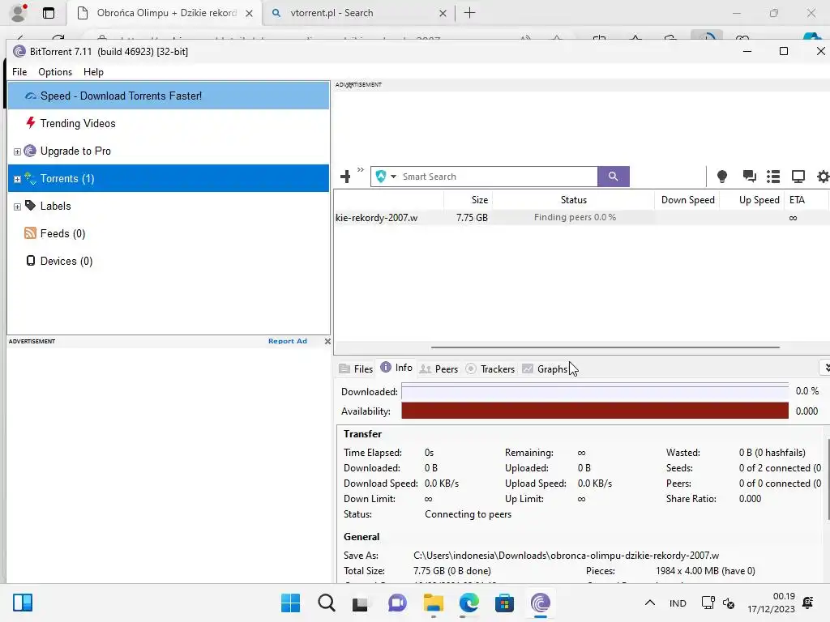Sort by the Status column header
Image resolution: width=830 pixels, height=622 pixels.
[x=573, y=200]
